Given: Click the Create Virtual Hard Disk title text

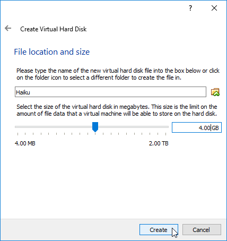Looking at the screenshot, I should pyautogui.click(x=54, y=29).
